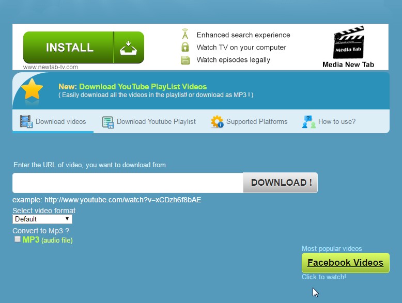Click the yellow star icon

(32, 89)
